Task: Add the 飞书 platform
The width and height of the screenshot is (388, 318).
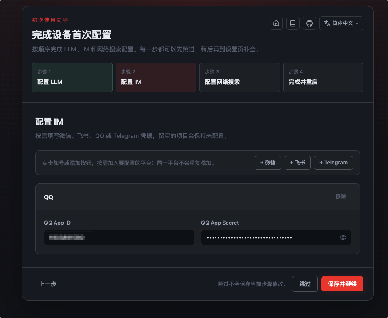Action: (x=297, y=163)
